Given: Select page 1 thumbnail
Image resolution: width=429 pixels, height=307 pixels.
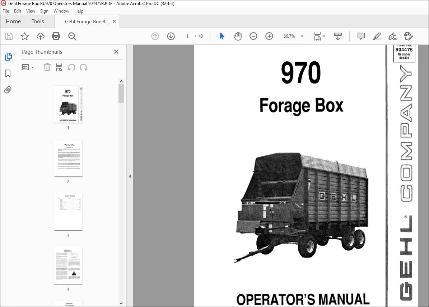Looking at the screenshot, I should coord(69,104).
